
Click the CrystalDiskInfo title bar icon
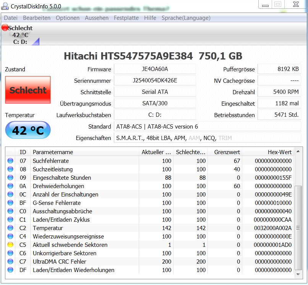(5, 6)
